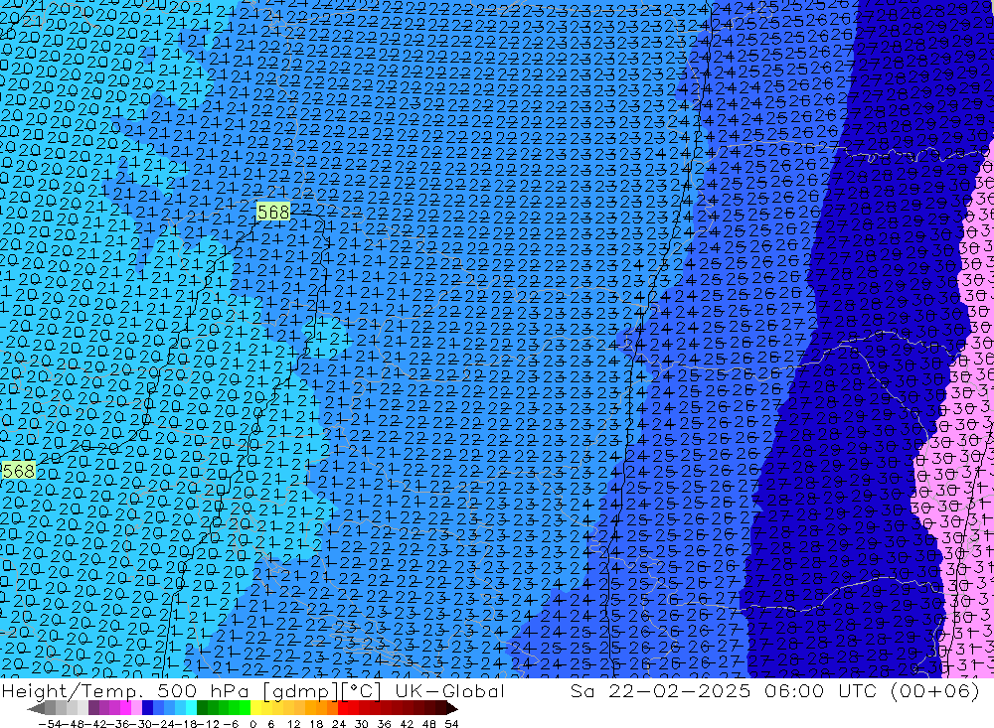Screen dimensions: 994x728
Task: Click the '(00+06)' forecast offset text
Action: pyautogui.click(x=935, y=691)
